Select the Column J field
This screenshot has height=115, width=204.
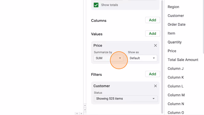pos(175,68)
